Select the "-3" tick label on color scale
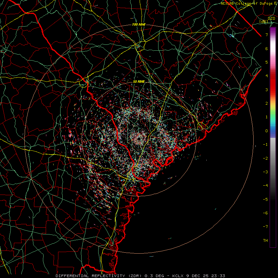Viewport: 278px width, 278px height. pos(265,172)
